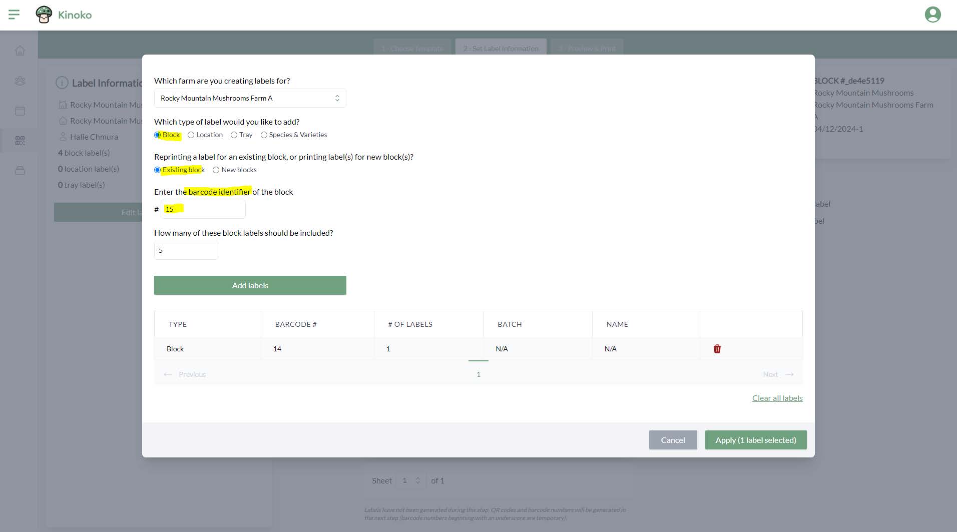
Task: Open the calendar sidebar icon
Action: click(x=20, y=111)
